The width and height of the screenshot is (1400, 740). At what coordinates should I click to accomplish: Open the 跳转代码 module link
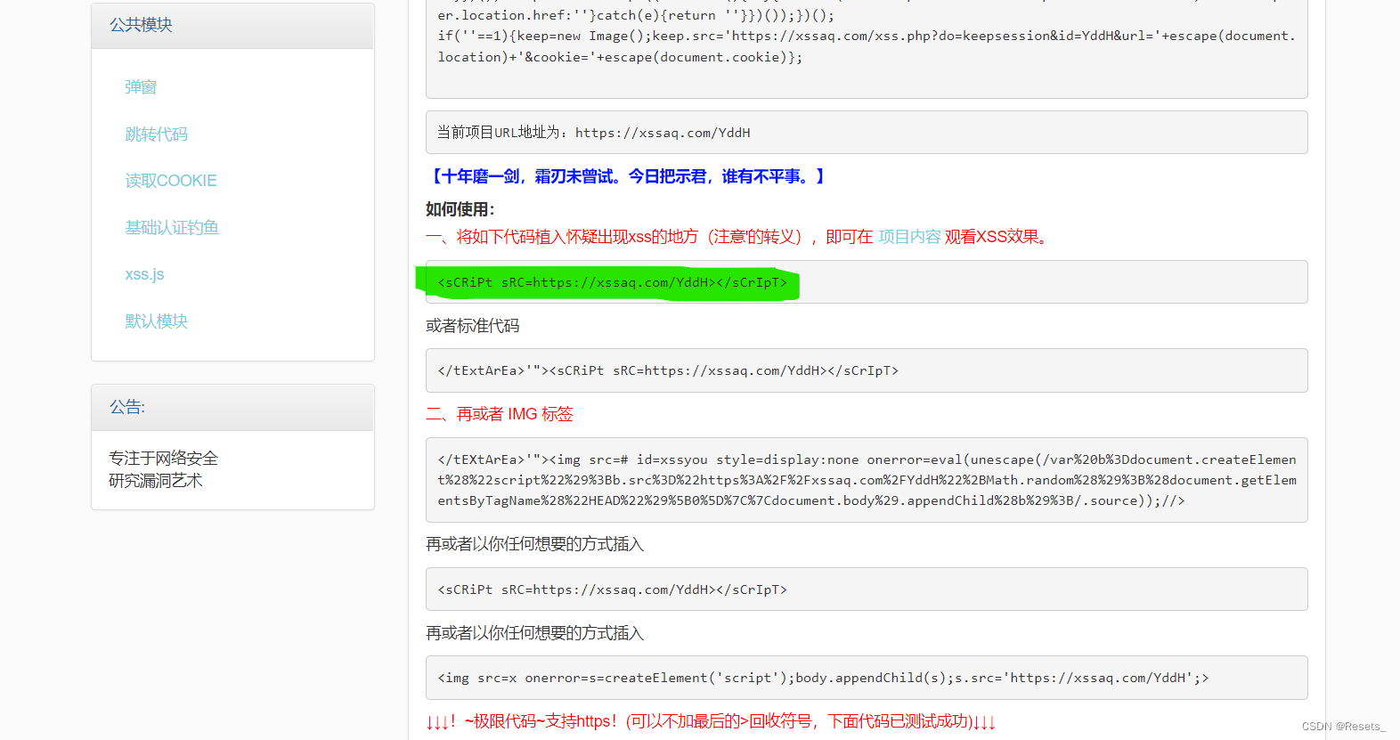pos(156,134)
